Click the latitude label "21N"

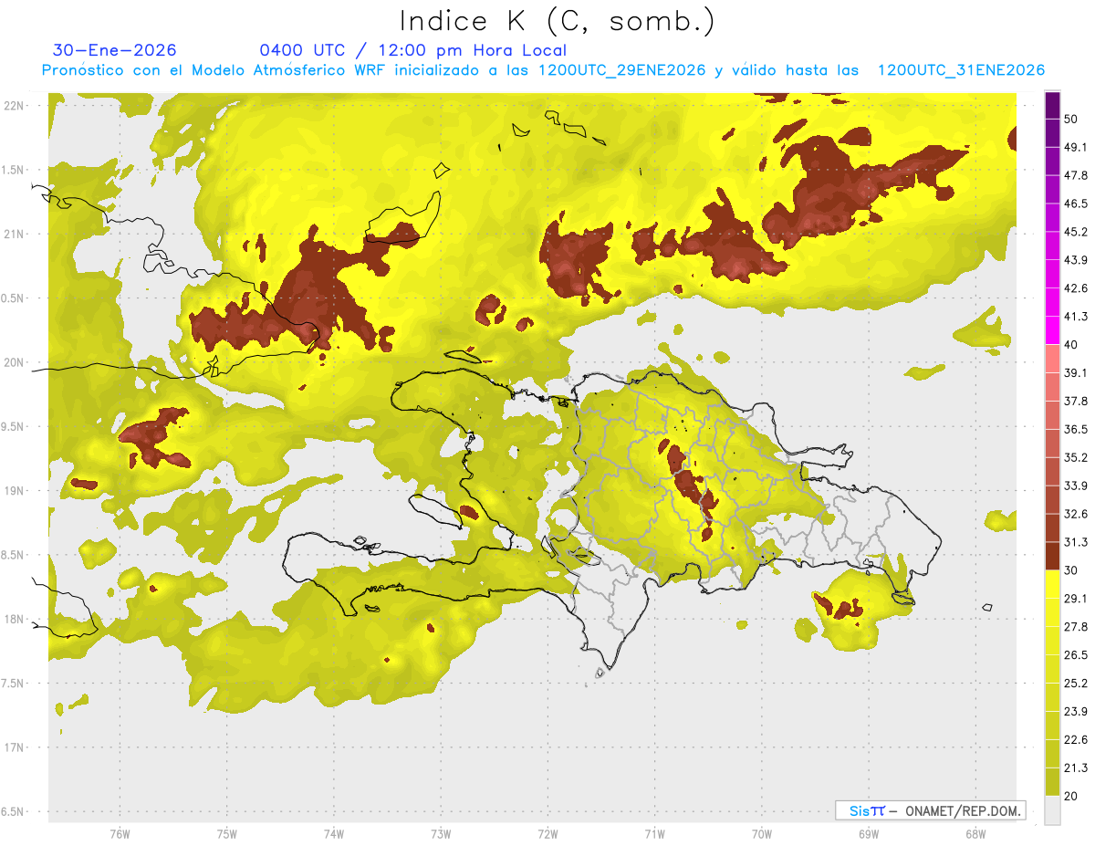coord(16,235)
